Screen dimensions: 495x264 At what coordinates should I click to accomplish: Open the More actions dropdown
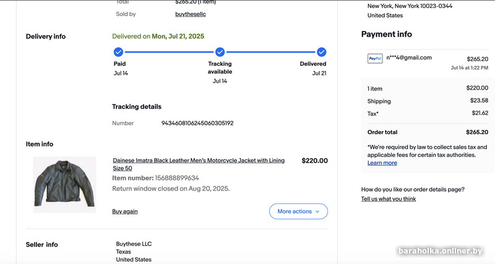coord(298,211)
